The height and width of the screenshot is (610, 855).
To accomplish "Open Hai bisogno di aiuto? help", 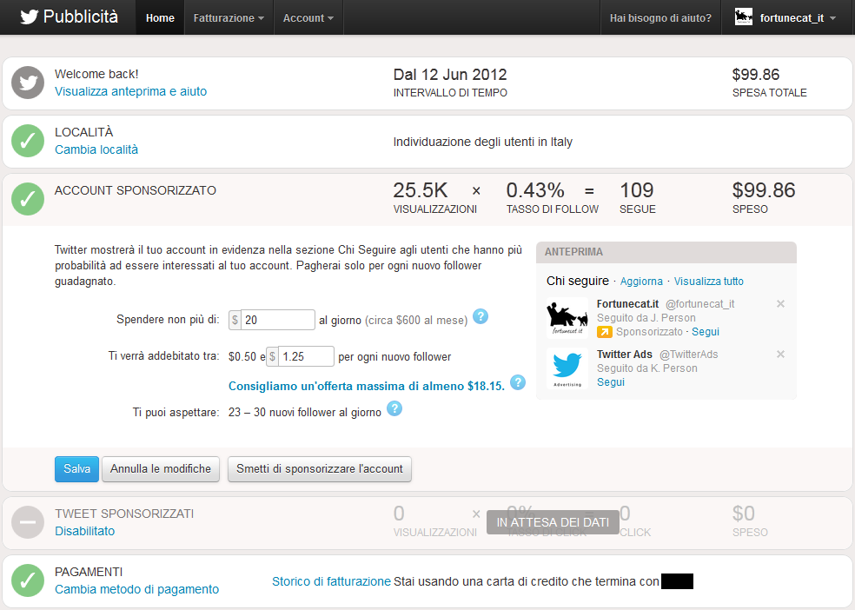I will click(660, 18).
